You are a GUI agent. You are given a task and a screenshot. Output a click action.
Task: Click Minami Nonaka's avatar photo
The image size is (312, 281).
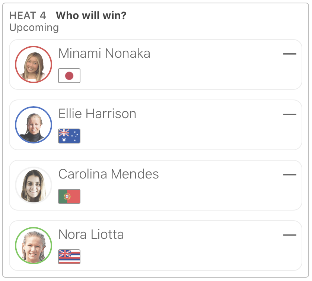34,64
